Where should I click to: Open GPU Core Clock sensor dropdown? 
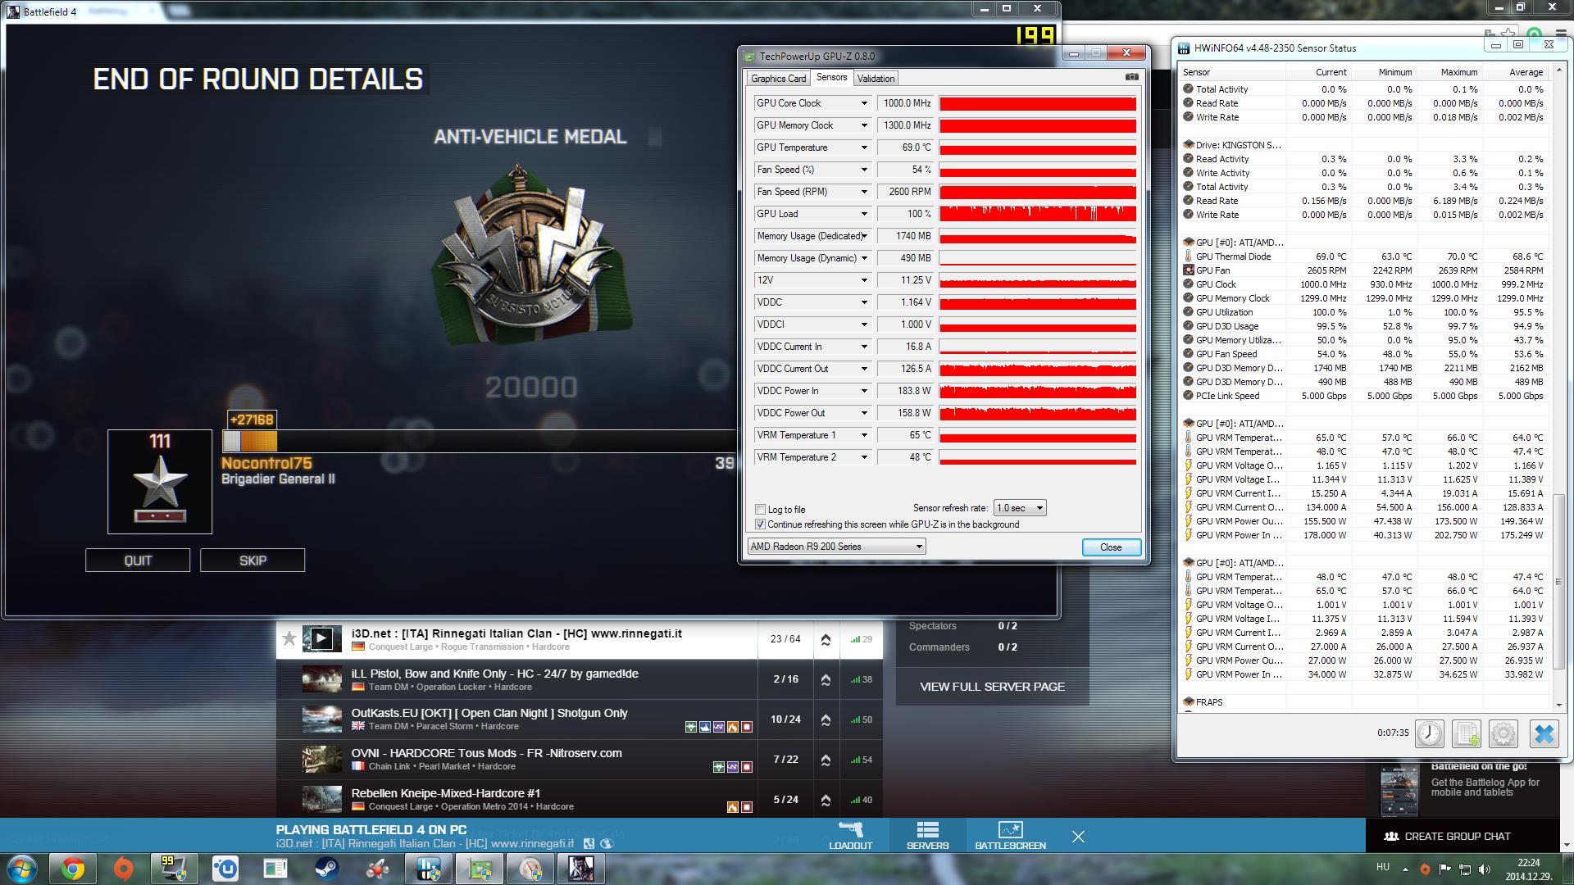tap(864, 103)
